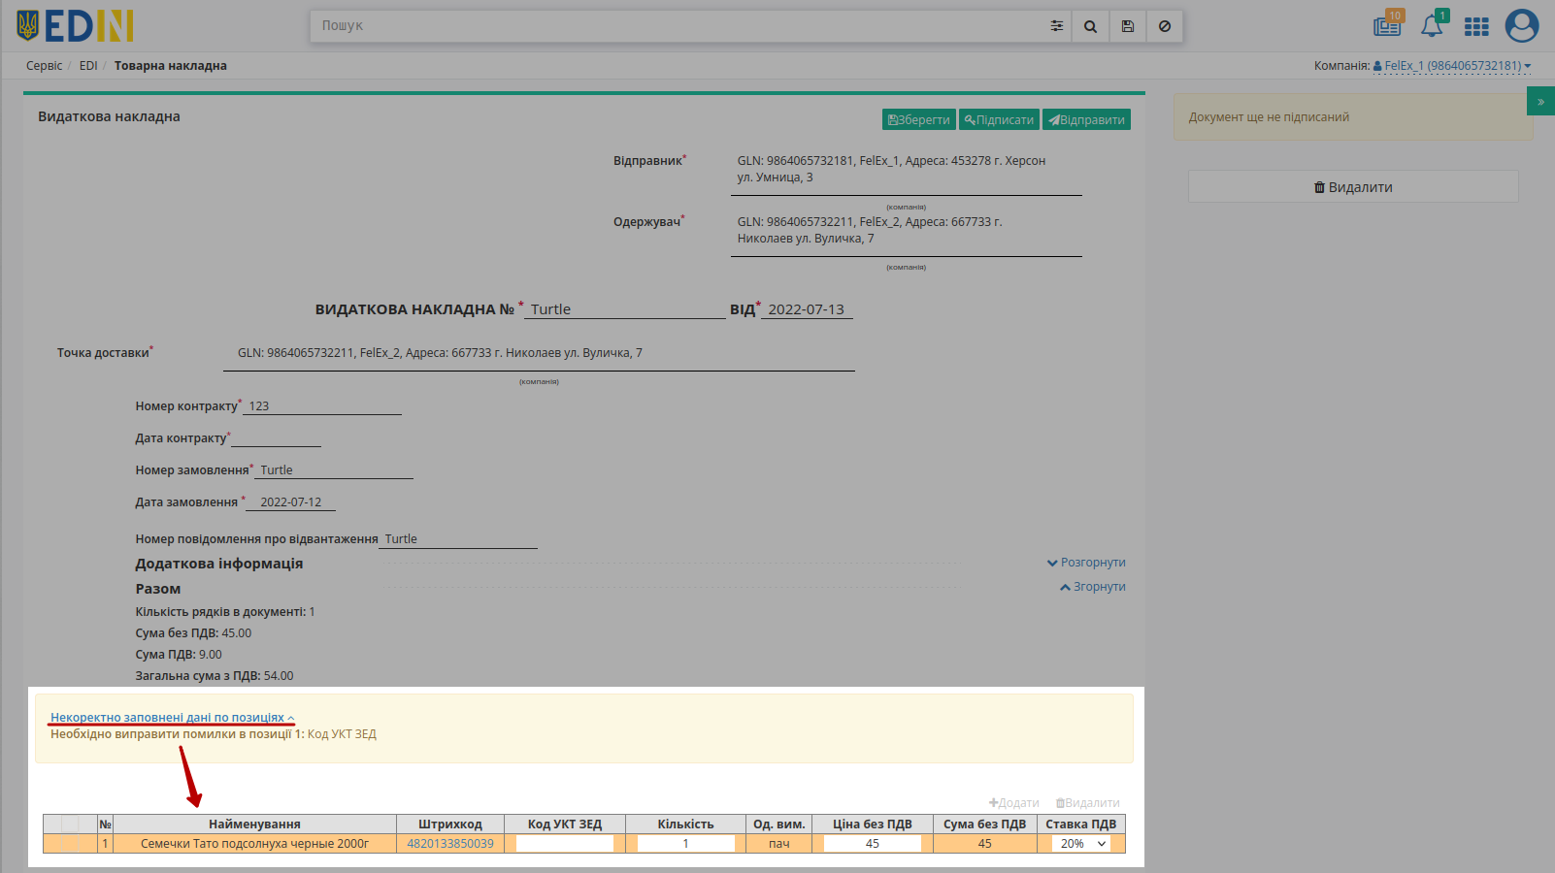
Task: Click the Ціна без ПДВ input 45
Action: (x=873, y=844)
